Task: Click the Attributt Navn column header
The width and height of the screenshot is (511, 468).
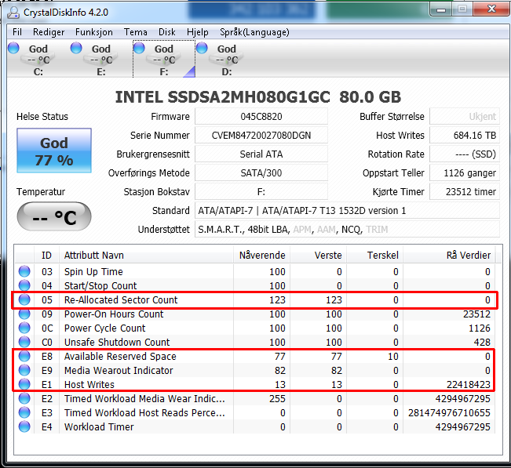Action: (x=146, y=255)
